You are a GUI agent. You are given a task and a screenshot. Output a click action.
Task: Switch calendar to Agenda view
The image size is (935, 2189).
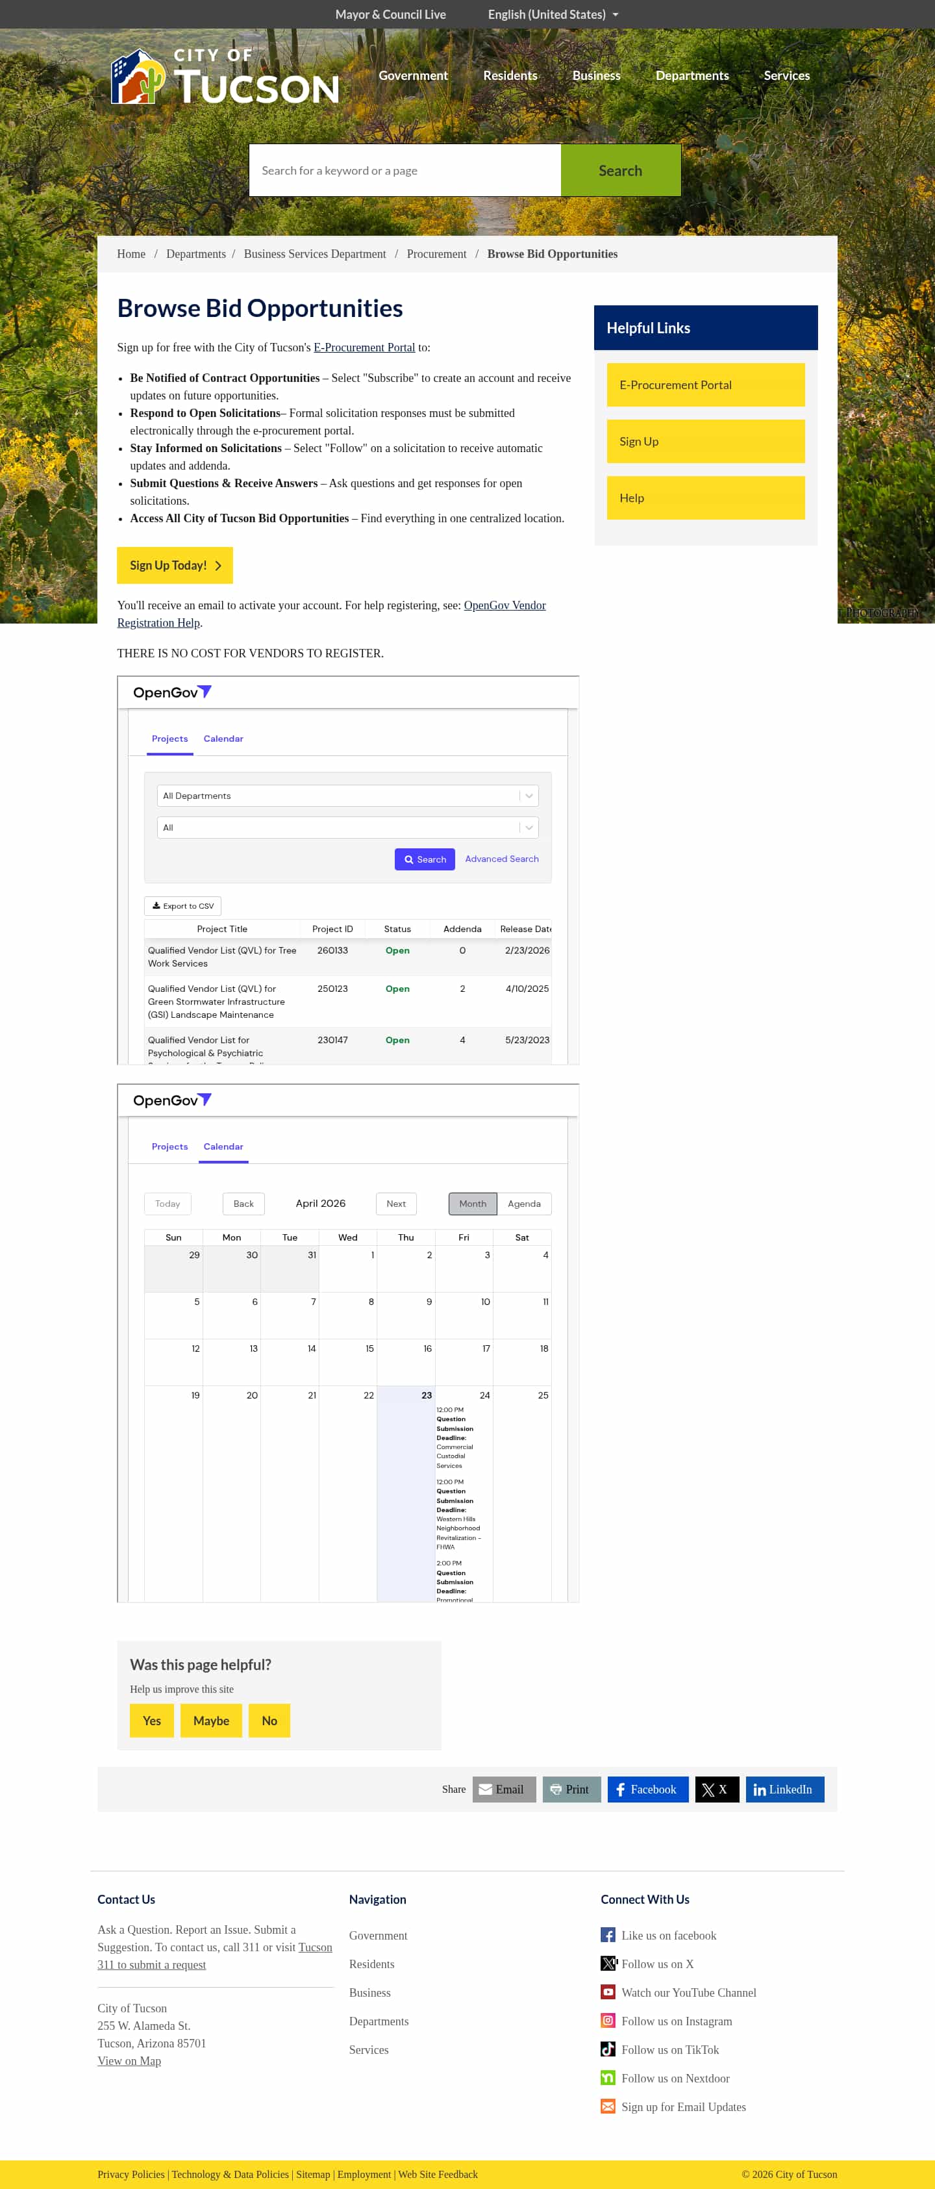tap(524, 1203)
